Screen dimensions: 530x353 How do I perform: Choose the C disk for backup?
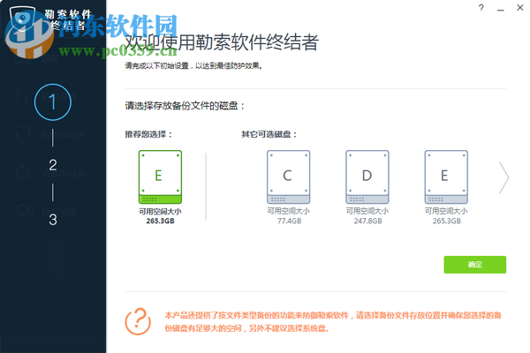coord(288,176)
